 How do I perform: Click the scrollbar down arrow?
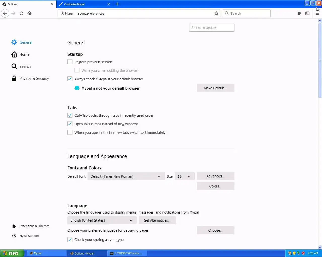tap(320, 247)
